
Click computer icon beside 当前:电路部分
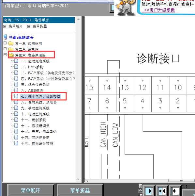pos(6,37)
